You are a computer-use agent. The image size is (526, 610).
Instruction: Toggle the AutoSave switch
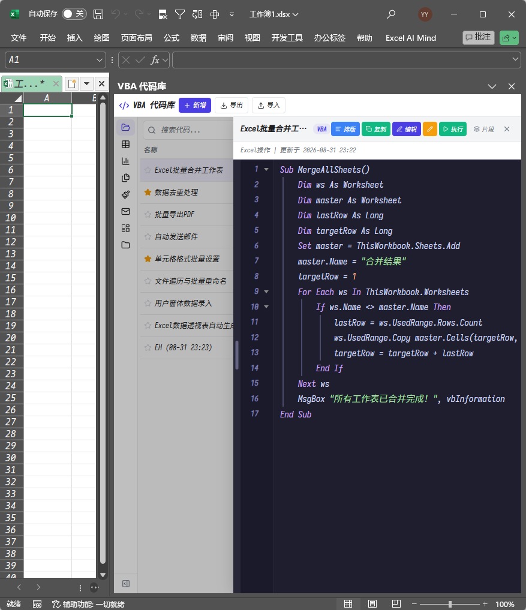(x=74, y=14)
